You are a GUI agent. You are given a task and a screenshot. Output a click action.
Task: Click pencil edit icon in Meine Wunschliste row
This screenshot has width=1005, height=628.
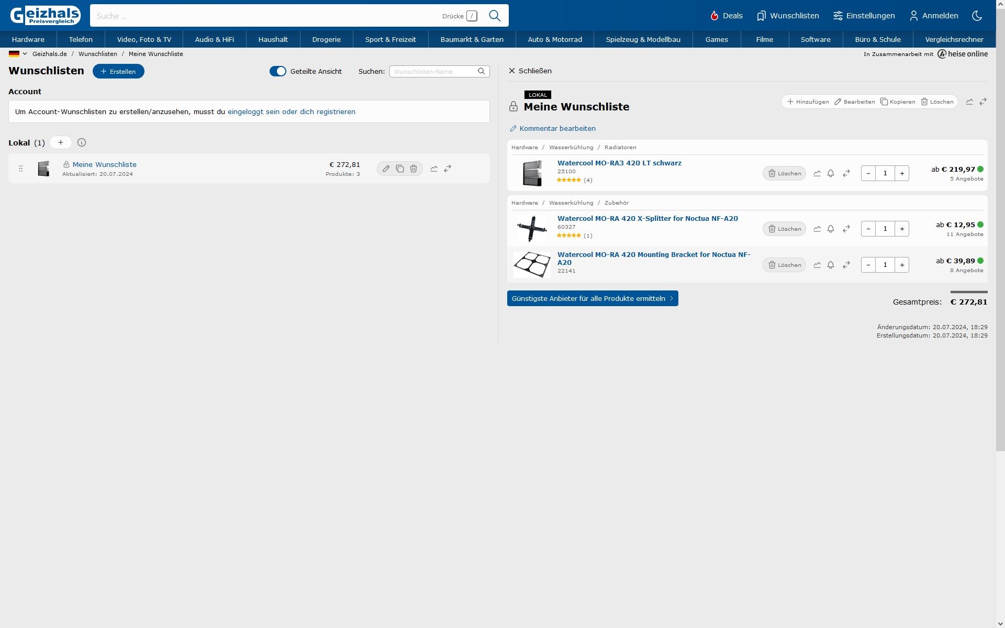click(386, 169)
